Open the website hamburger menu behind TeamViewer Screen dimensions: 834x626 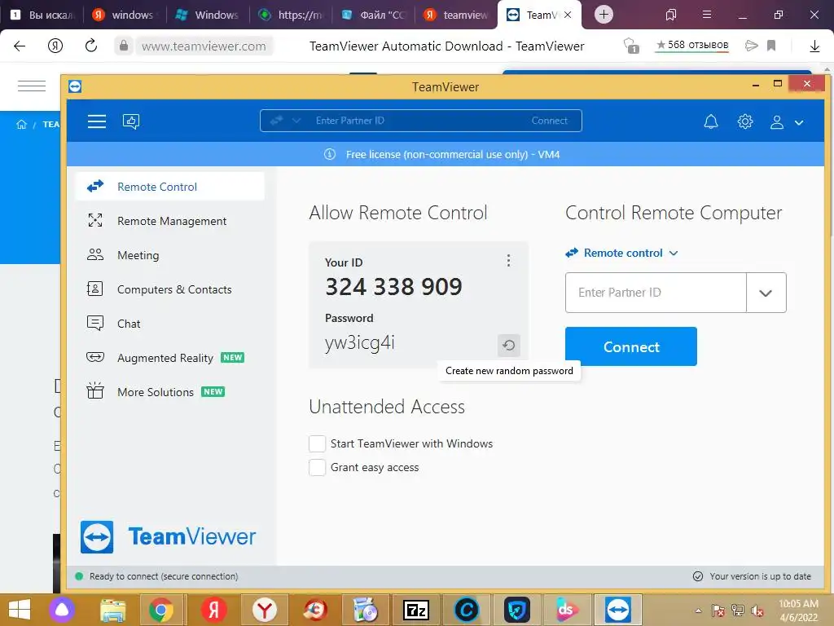click(x=32, y=86)
